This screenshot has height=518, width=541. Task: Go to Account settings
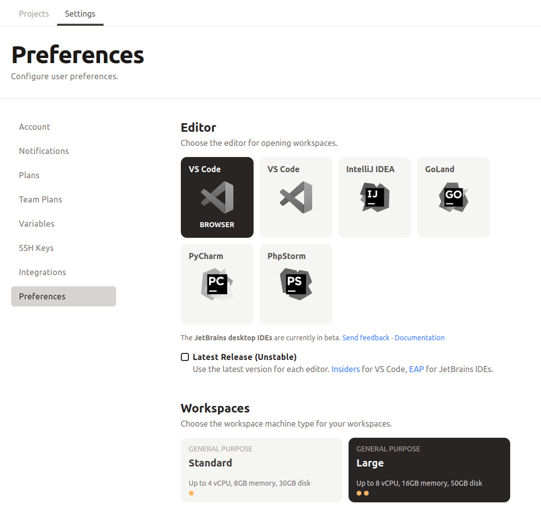tap(34, 127)
